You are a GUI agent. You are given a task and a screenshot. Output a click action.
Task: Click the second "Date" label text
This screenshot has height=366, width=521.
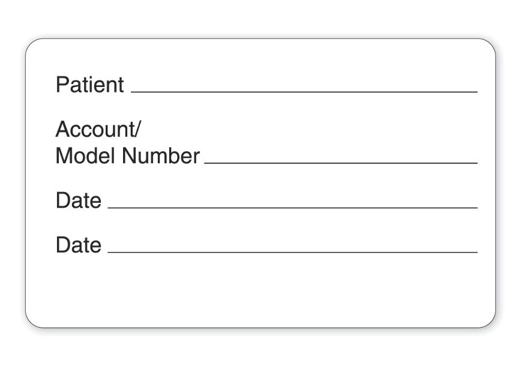point(79,245)
